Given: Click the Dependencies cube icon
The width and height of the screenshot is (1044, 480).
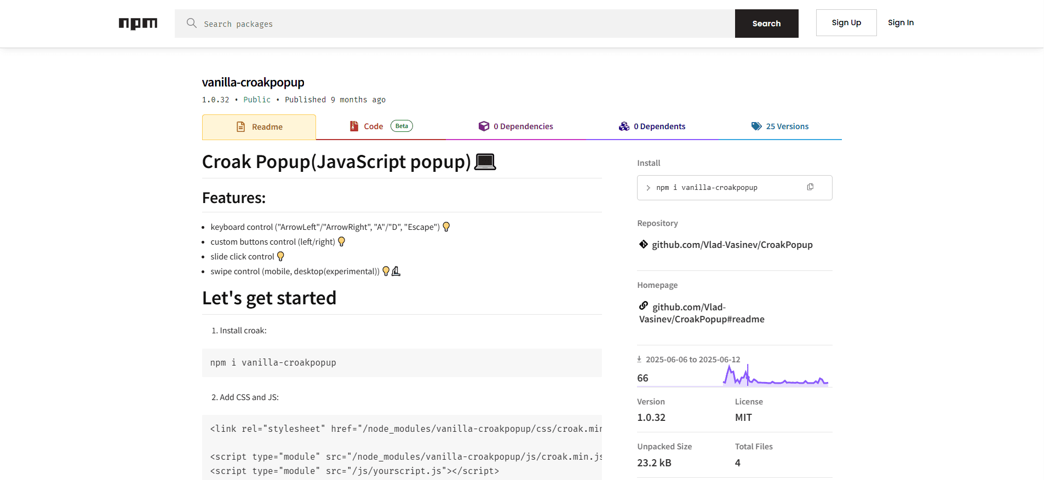Looking at the screenshot, I should pyautogui.click(x=484, y=126).
